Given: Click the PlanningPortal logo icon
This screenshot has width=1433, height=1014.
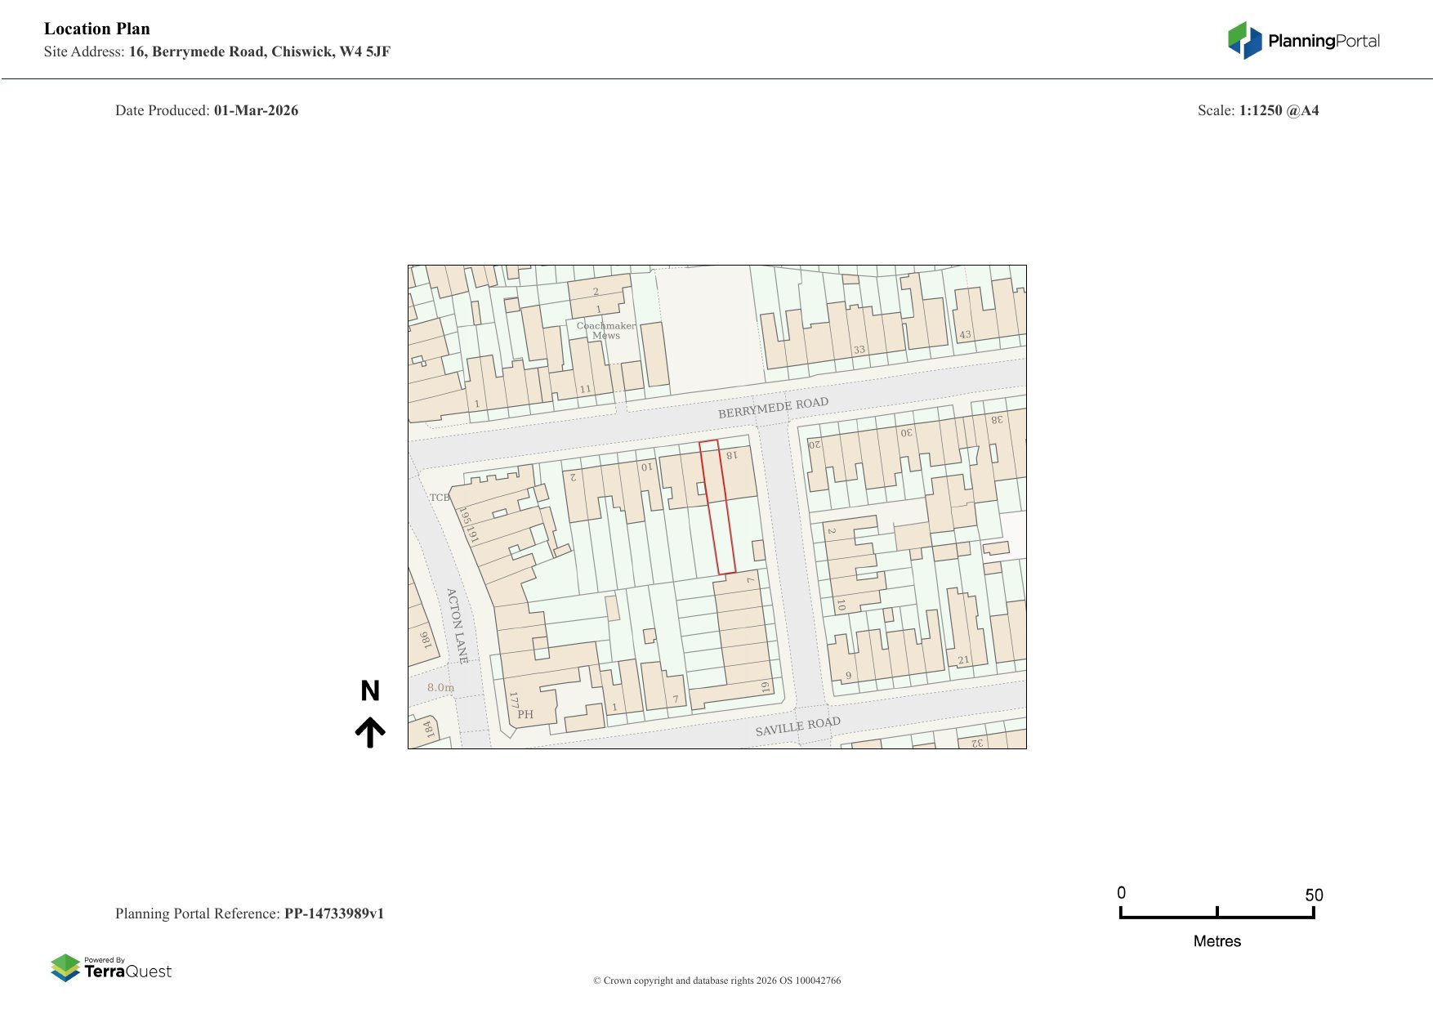Looking at the screenshot, I should coord(1244,40).
